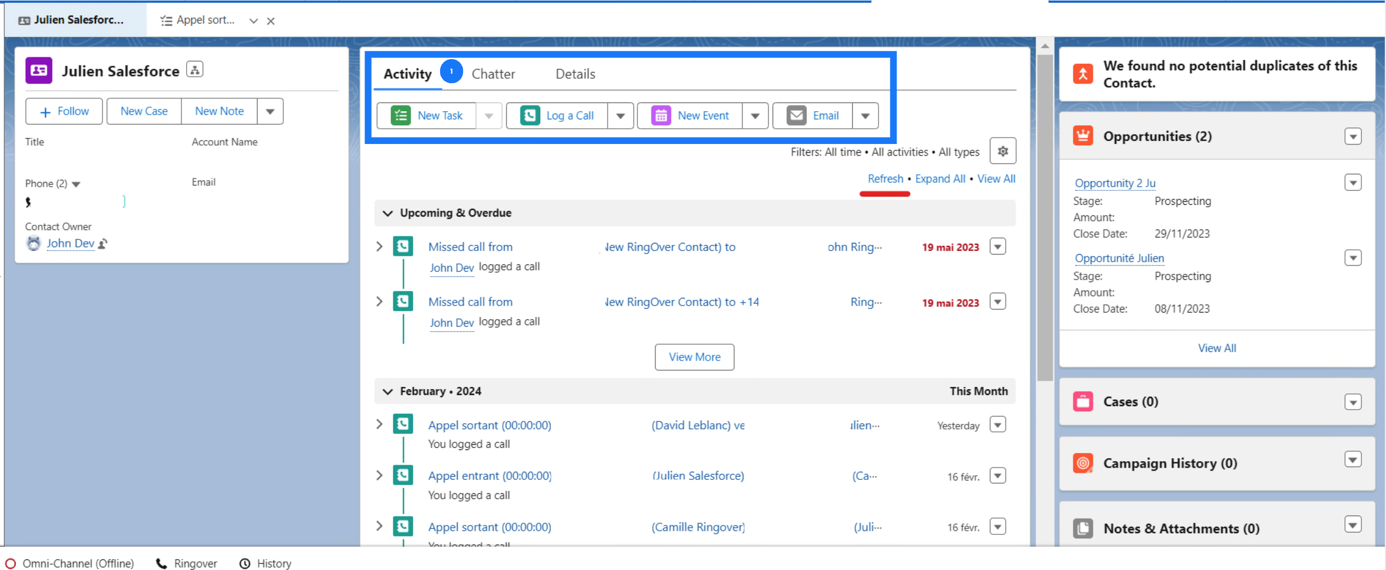Click the Follow button
The height and width of the screenshot is (570, 1386).
[64, 111]
